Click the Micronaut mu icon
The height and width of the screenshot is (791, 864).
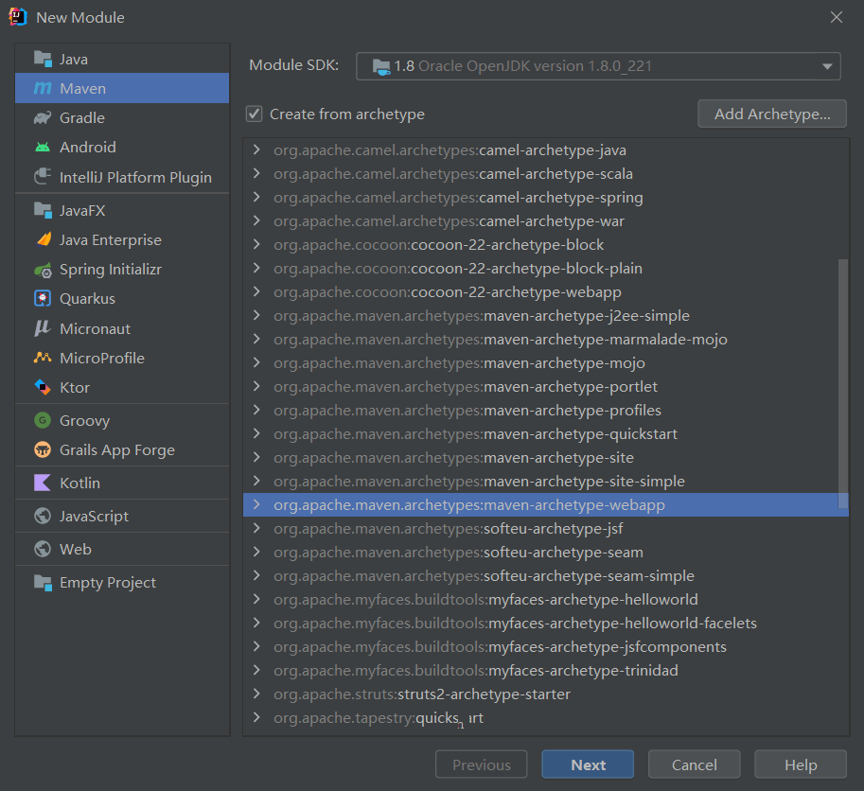coord(43,328)
